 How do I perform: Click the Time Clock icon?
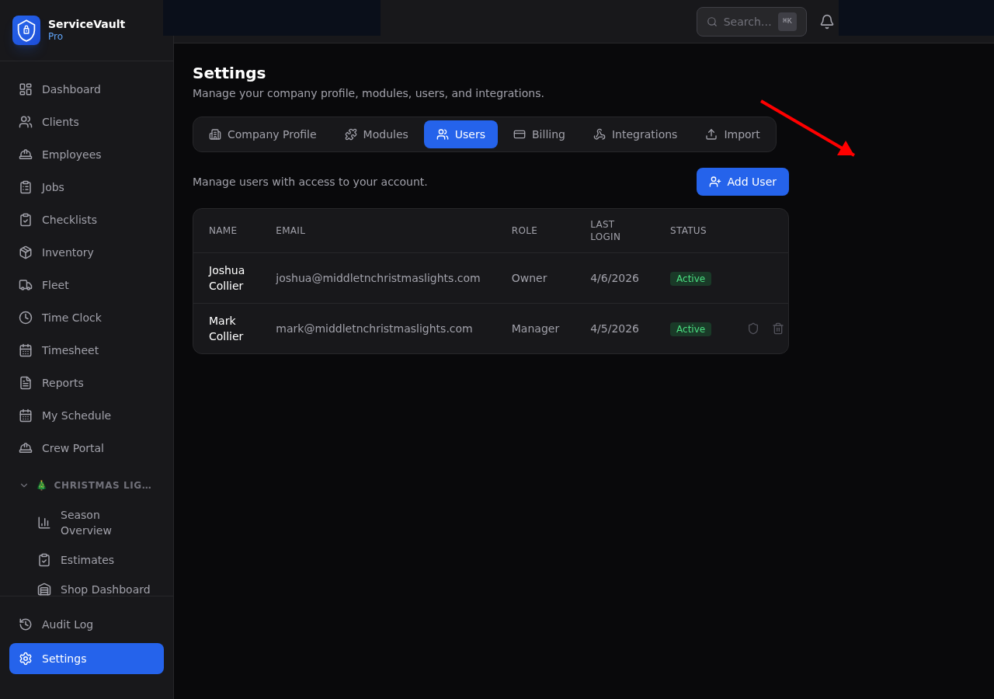tap(26, 317)
